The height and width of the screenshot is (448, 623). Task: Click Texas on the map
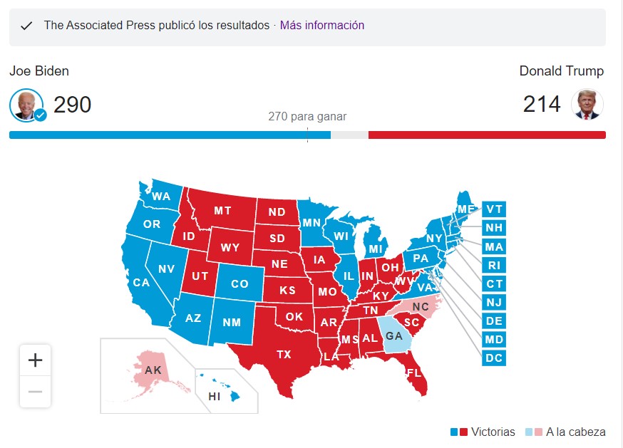click(x=284, y=354)
